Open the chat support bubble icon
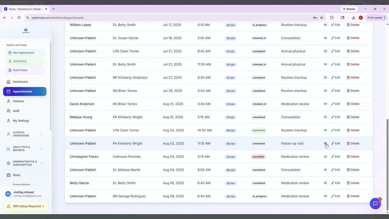389x219 pixels. point(375,203)
